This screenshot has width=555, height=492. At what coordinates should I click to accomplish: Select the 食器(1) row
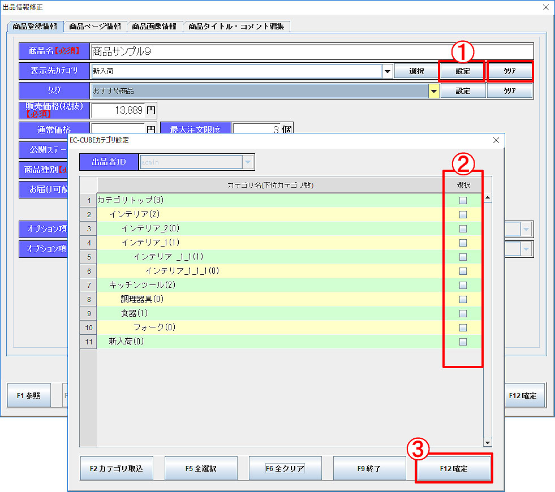click(x=269, y=313)
